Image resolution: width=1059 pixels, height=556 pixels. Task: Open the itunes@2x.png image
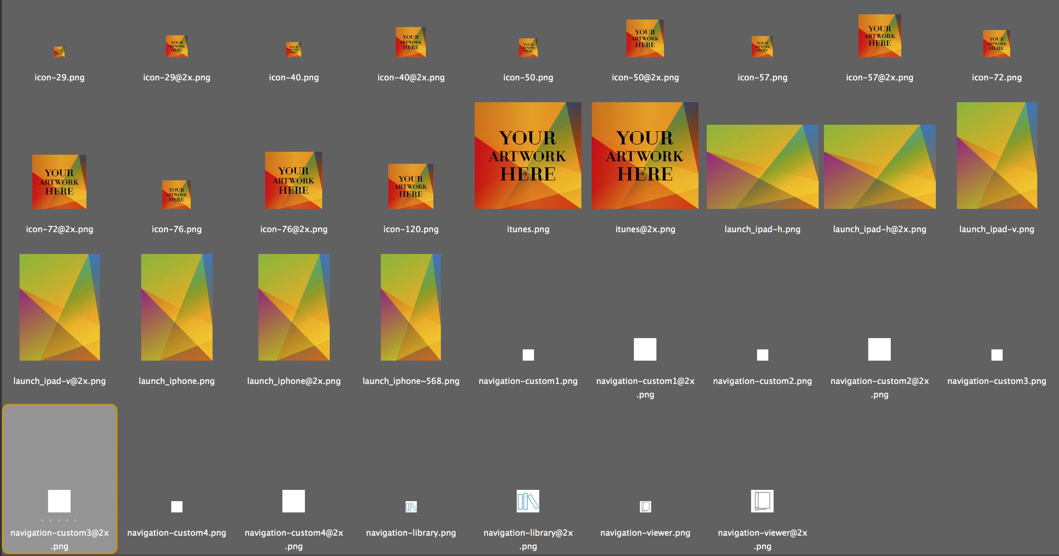click(x=645, y=156)
